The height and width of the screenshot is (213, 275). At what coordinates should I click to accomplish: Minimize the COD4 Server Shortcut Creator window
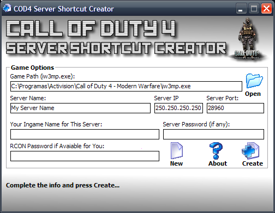tap(241, 8)
